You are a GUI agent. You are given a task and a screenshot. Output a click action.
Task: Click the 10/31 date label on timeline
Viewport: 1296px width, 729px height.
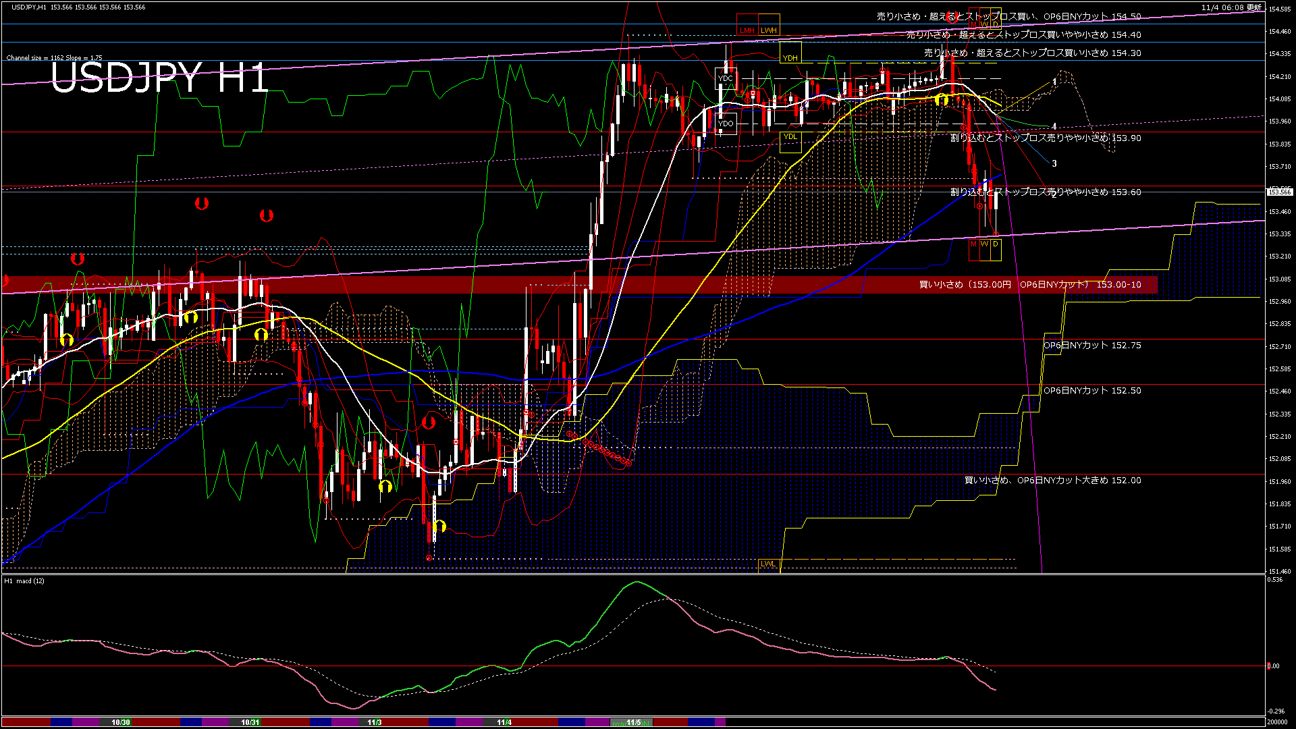(250, 722)
